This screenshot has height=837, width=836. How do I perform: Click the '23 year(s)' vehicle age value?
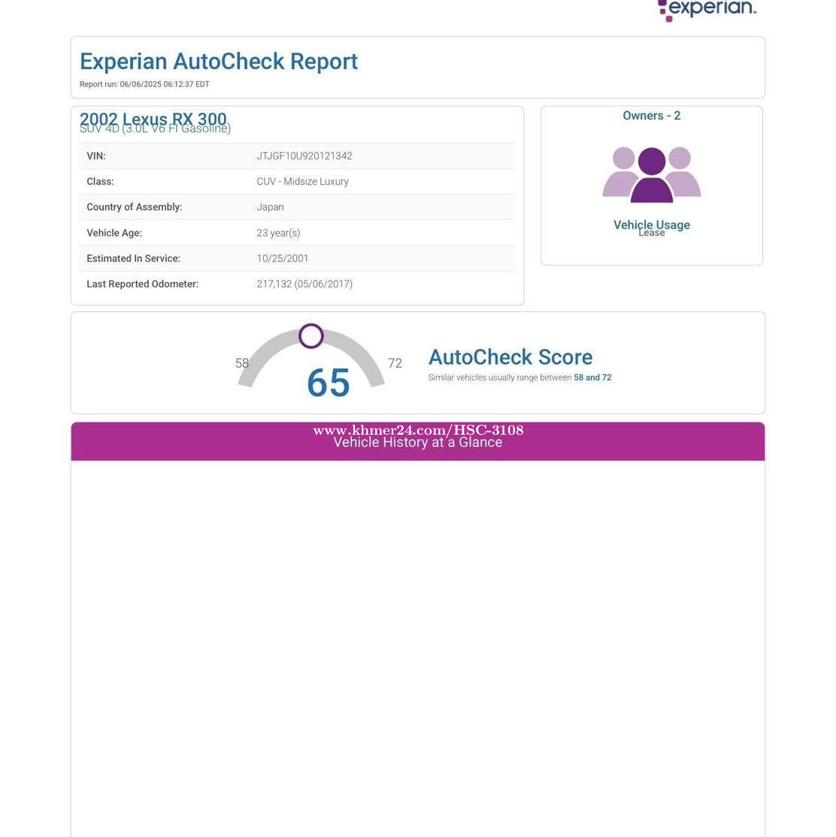(278, 232)
